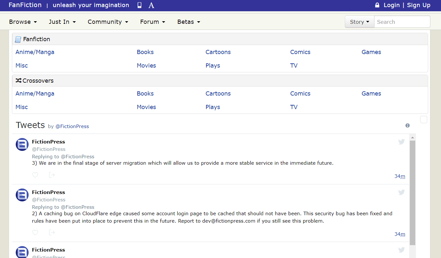Click into the Search field
Screen dimensions: 441x258
402,22
